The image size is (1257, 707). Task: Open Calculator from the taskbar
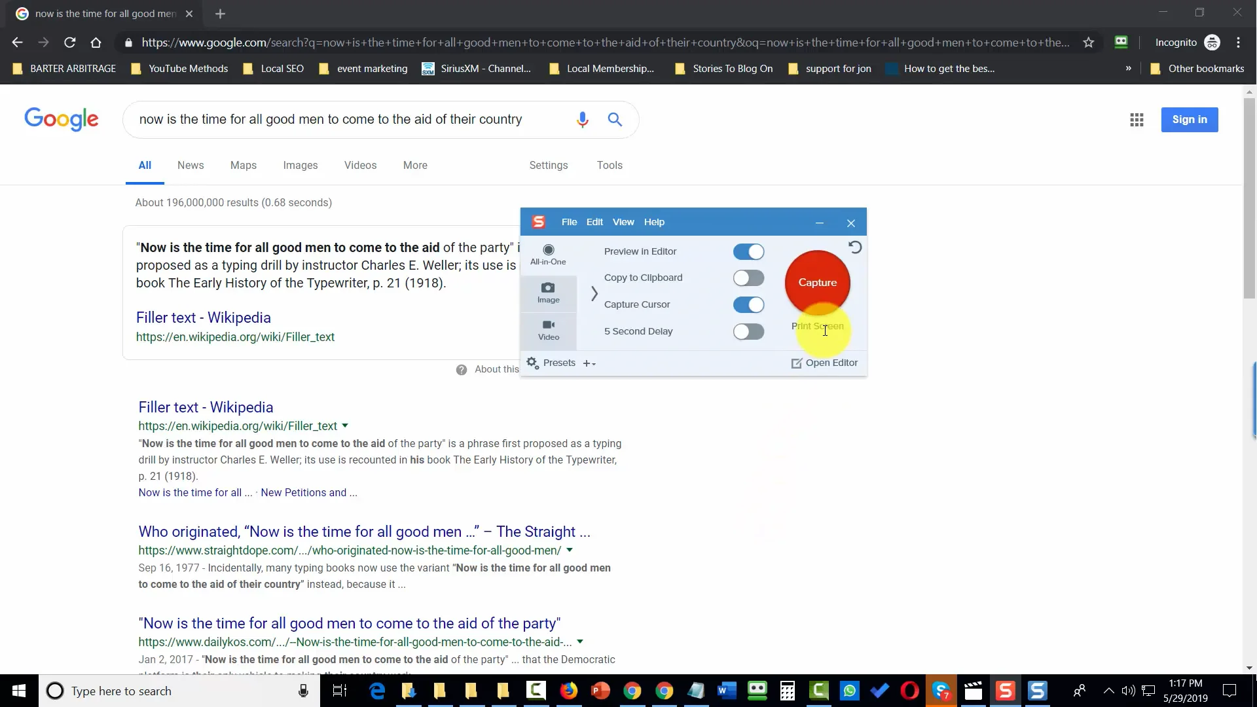(788, 691)
